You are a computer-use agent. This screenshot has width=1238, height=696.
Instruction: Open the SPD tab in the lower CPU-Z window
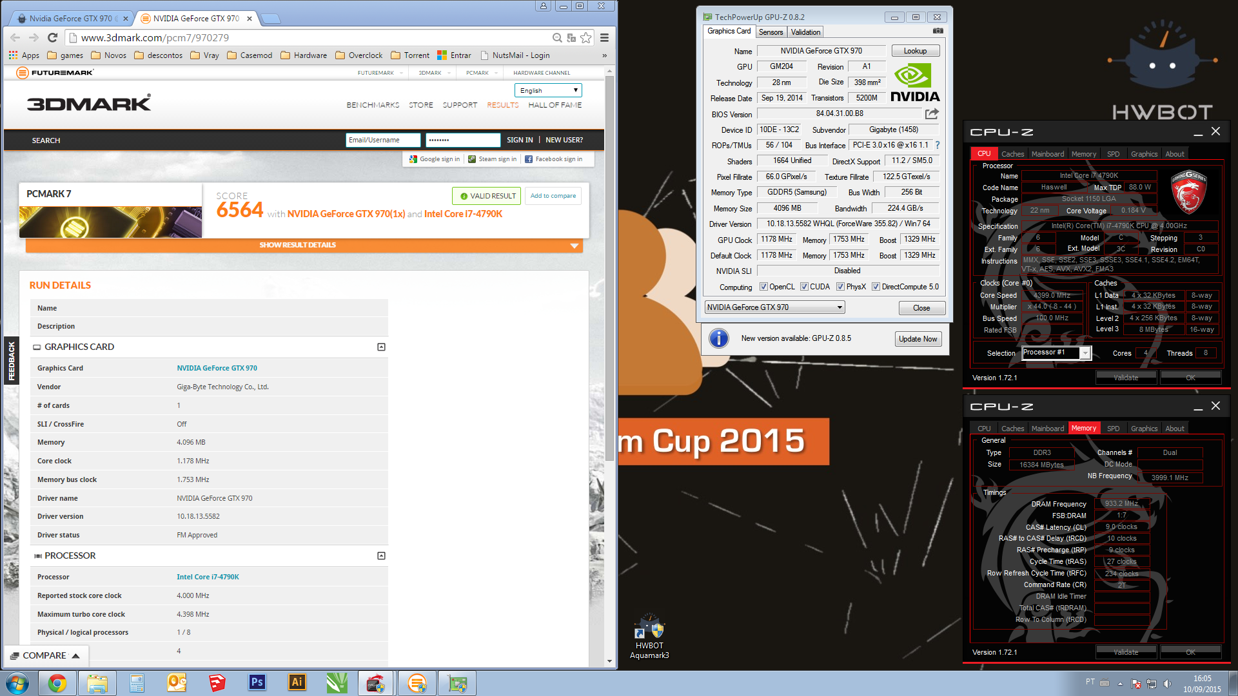[1113, 429]
